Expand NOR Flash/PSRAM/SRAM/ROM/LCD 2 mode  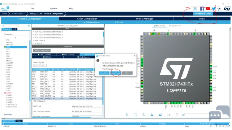tap(33, 32)
